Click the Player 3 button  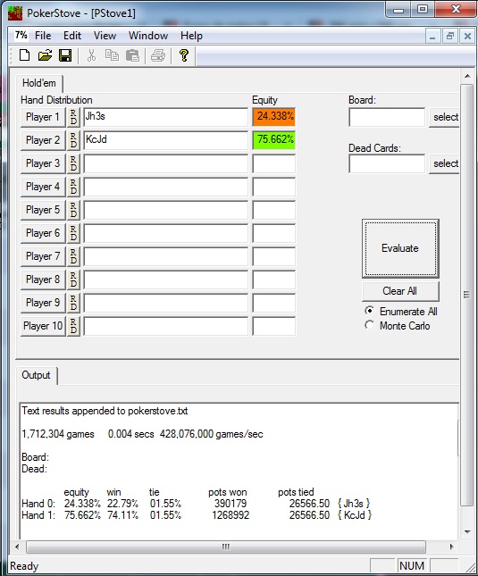43,163
